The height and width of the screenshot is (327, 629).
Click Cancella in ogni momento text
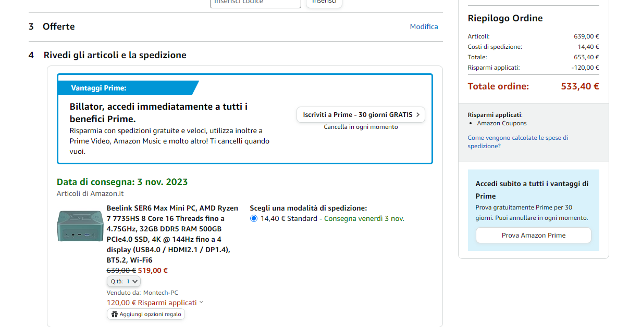tap(361, 127)
